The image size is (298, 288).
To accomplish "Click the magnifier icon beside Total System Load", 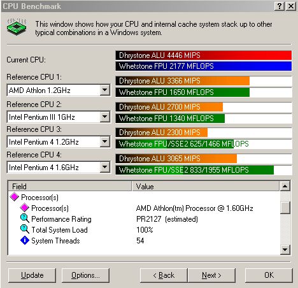I will pyautogui.click(x=25, y=229).
